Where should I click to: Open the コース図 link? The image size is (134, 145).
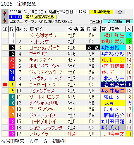tap(96, 22)
